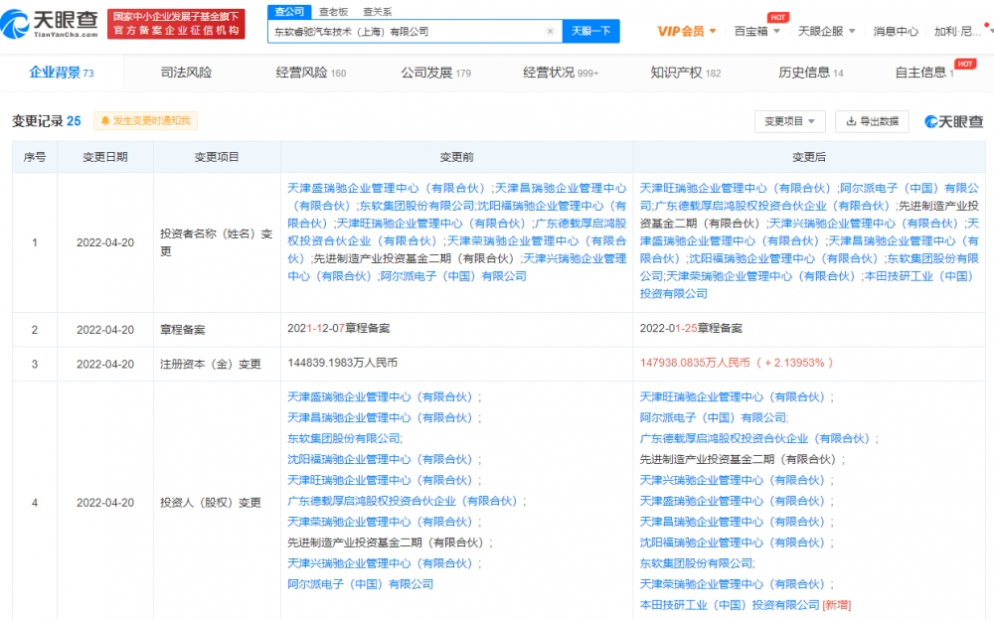Screen dimensions: 994x620
Task: Open 阿尔派电子（中国）有限公司 in row 4 after column
Action: pyautogui.click(x=713, y=417)
